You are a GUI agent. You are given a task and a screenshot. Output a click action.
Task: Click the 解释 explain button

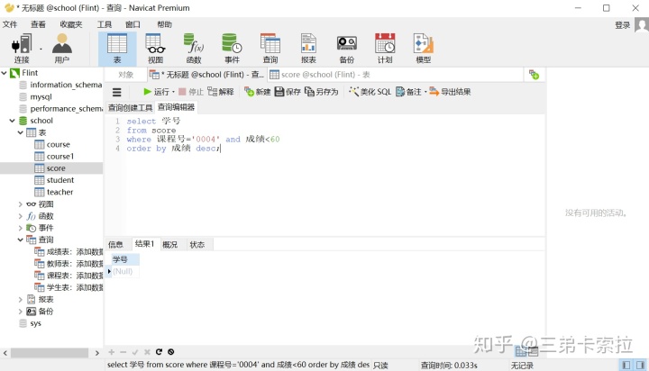click(x=221, y=92)
